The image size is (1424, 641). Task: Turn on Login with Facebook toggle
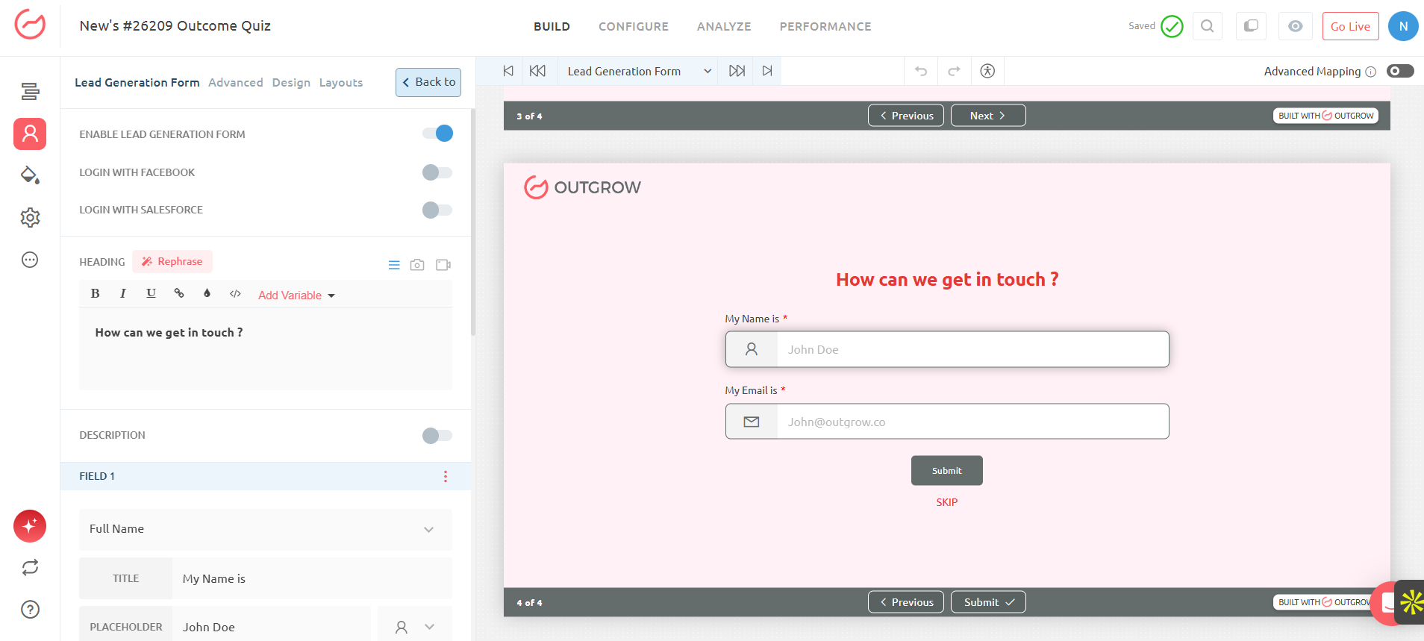click(437, 172)
